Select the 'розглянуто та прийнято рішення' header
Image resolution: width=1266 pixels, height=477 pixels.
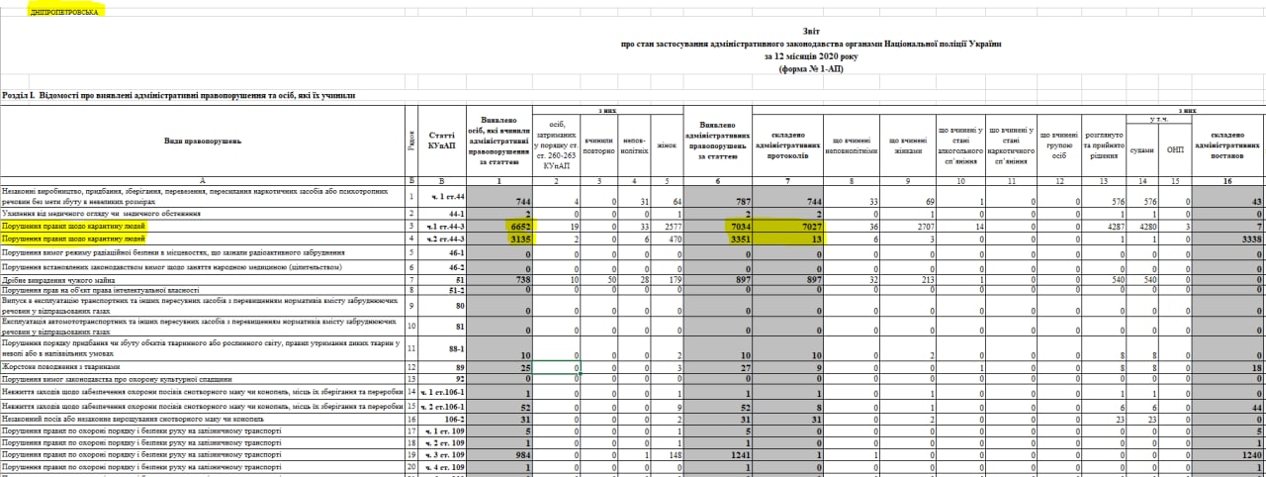(x=1103, y=145)
